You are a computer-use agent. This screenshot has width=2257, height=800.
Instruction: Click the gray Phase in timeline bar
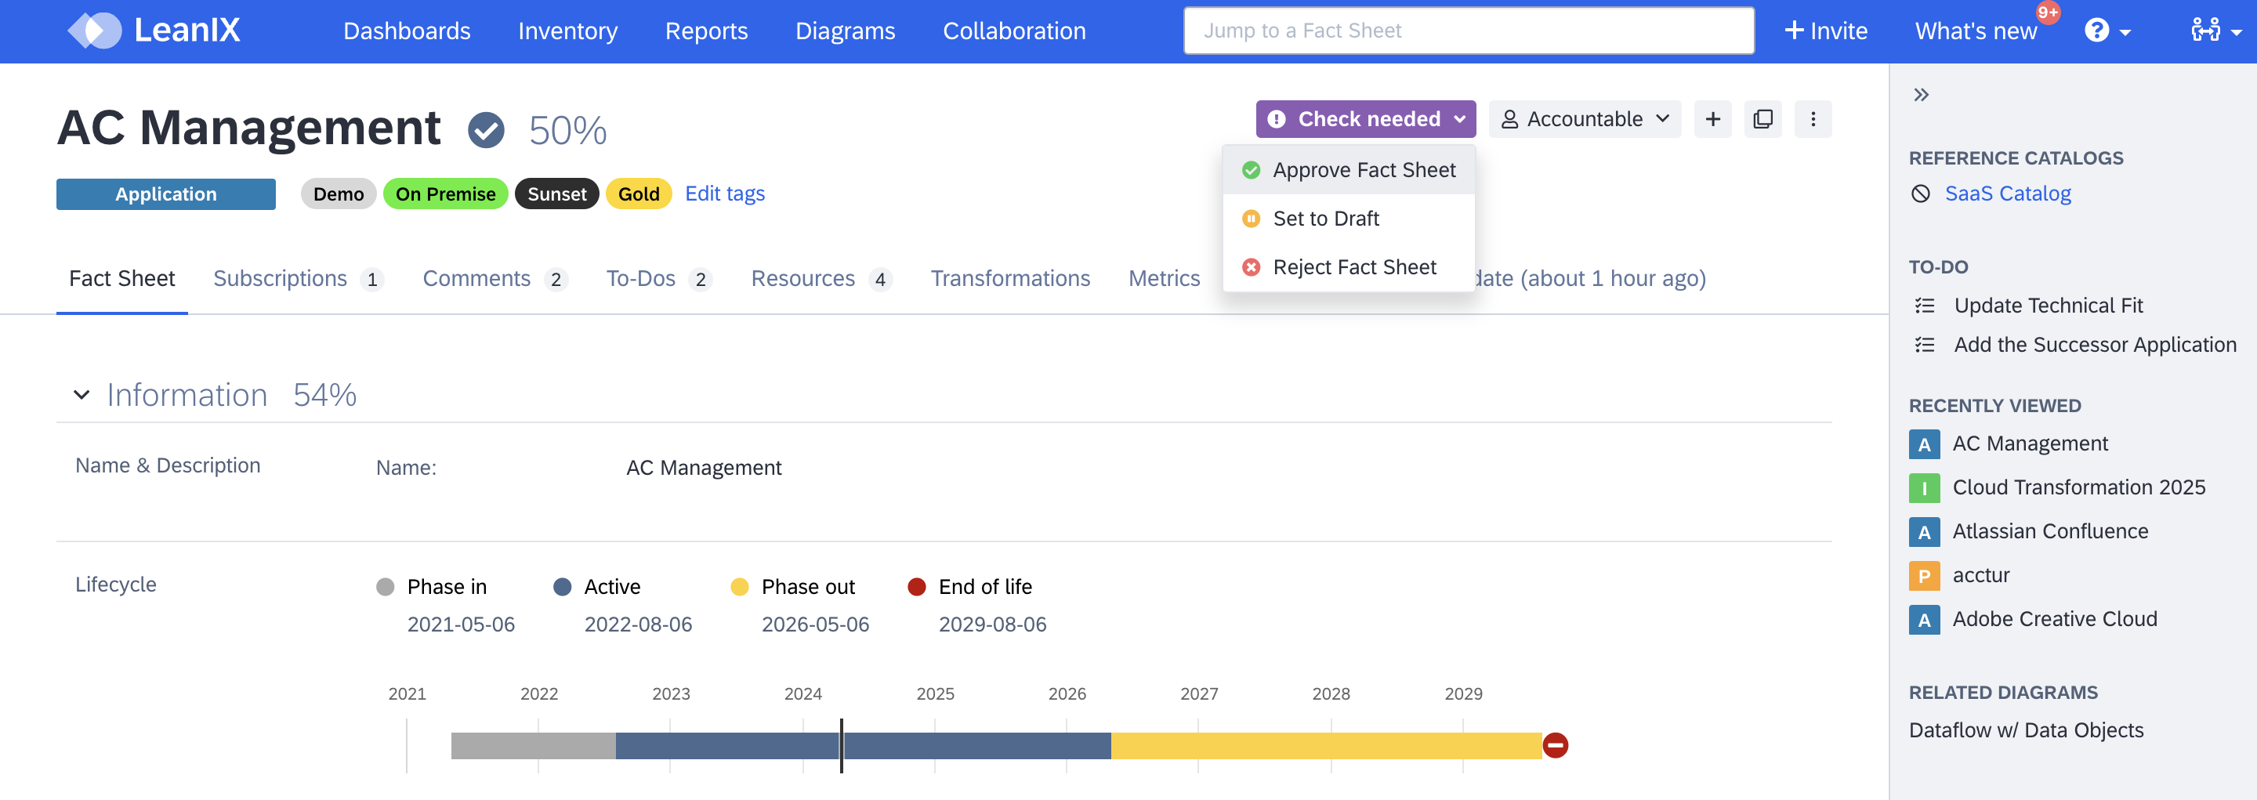[533, 746]
